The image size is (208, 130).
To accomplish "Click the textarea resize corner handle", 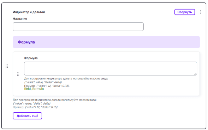I will [196, 74].
